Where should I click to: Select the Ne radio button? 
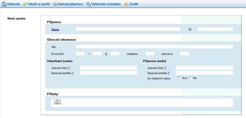click(190, 78)
